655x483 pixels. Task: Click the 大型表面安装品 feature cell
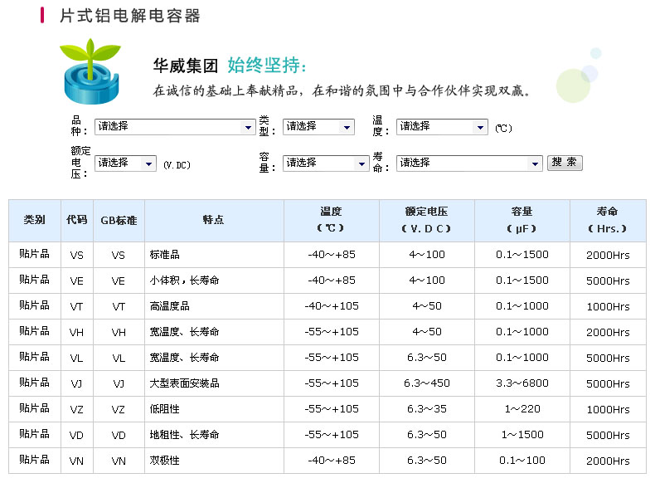pyautogui.click(x=214, y=383)
